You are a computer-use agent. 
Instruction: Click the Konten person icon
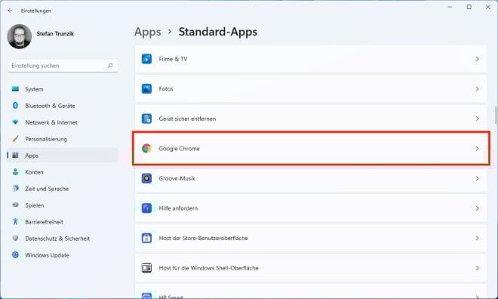[x=15, y=172]
